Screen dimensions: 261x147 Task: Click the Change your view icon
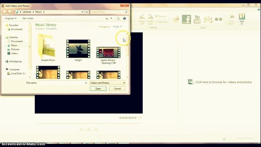(107, 18)
